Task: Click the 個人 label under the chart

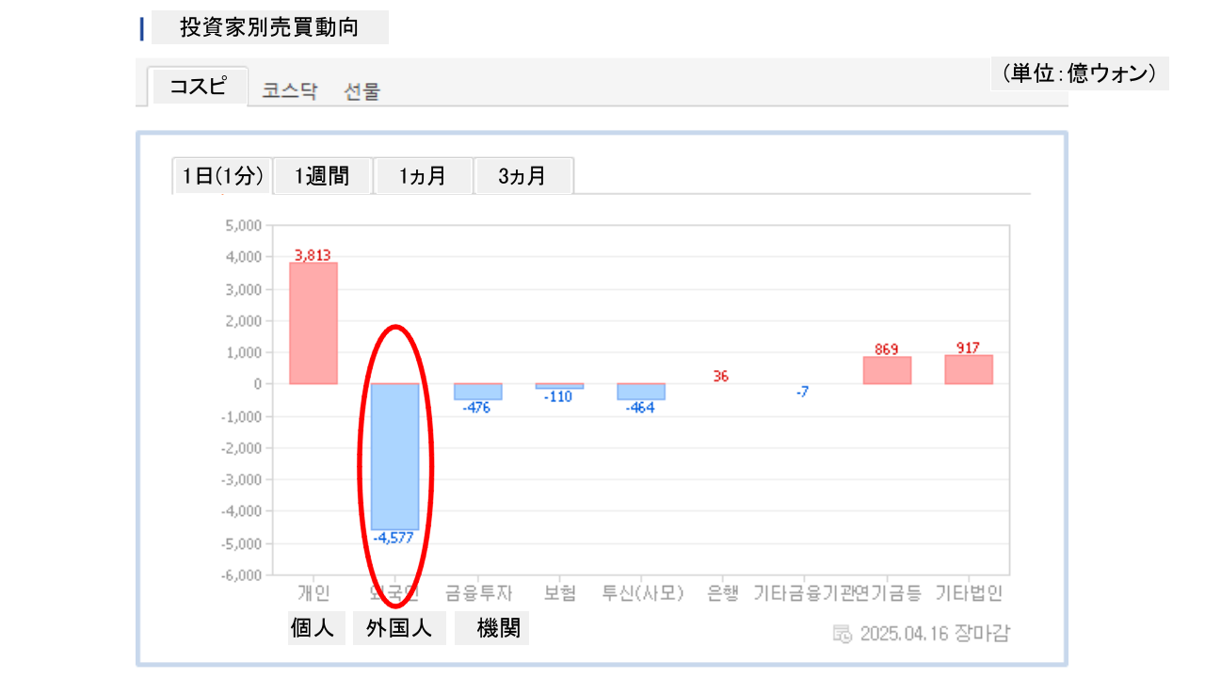Action: pos(313,628)
